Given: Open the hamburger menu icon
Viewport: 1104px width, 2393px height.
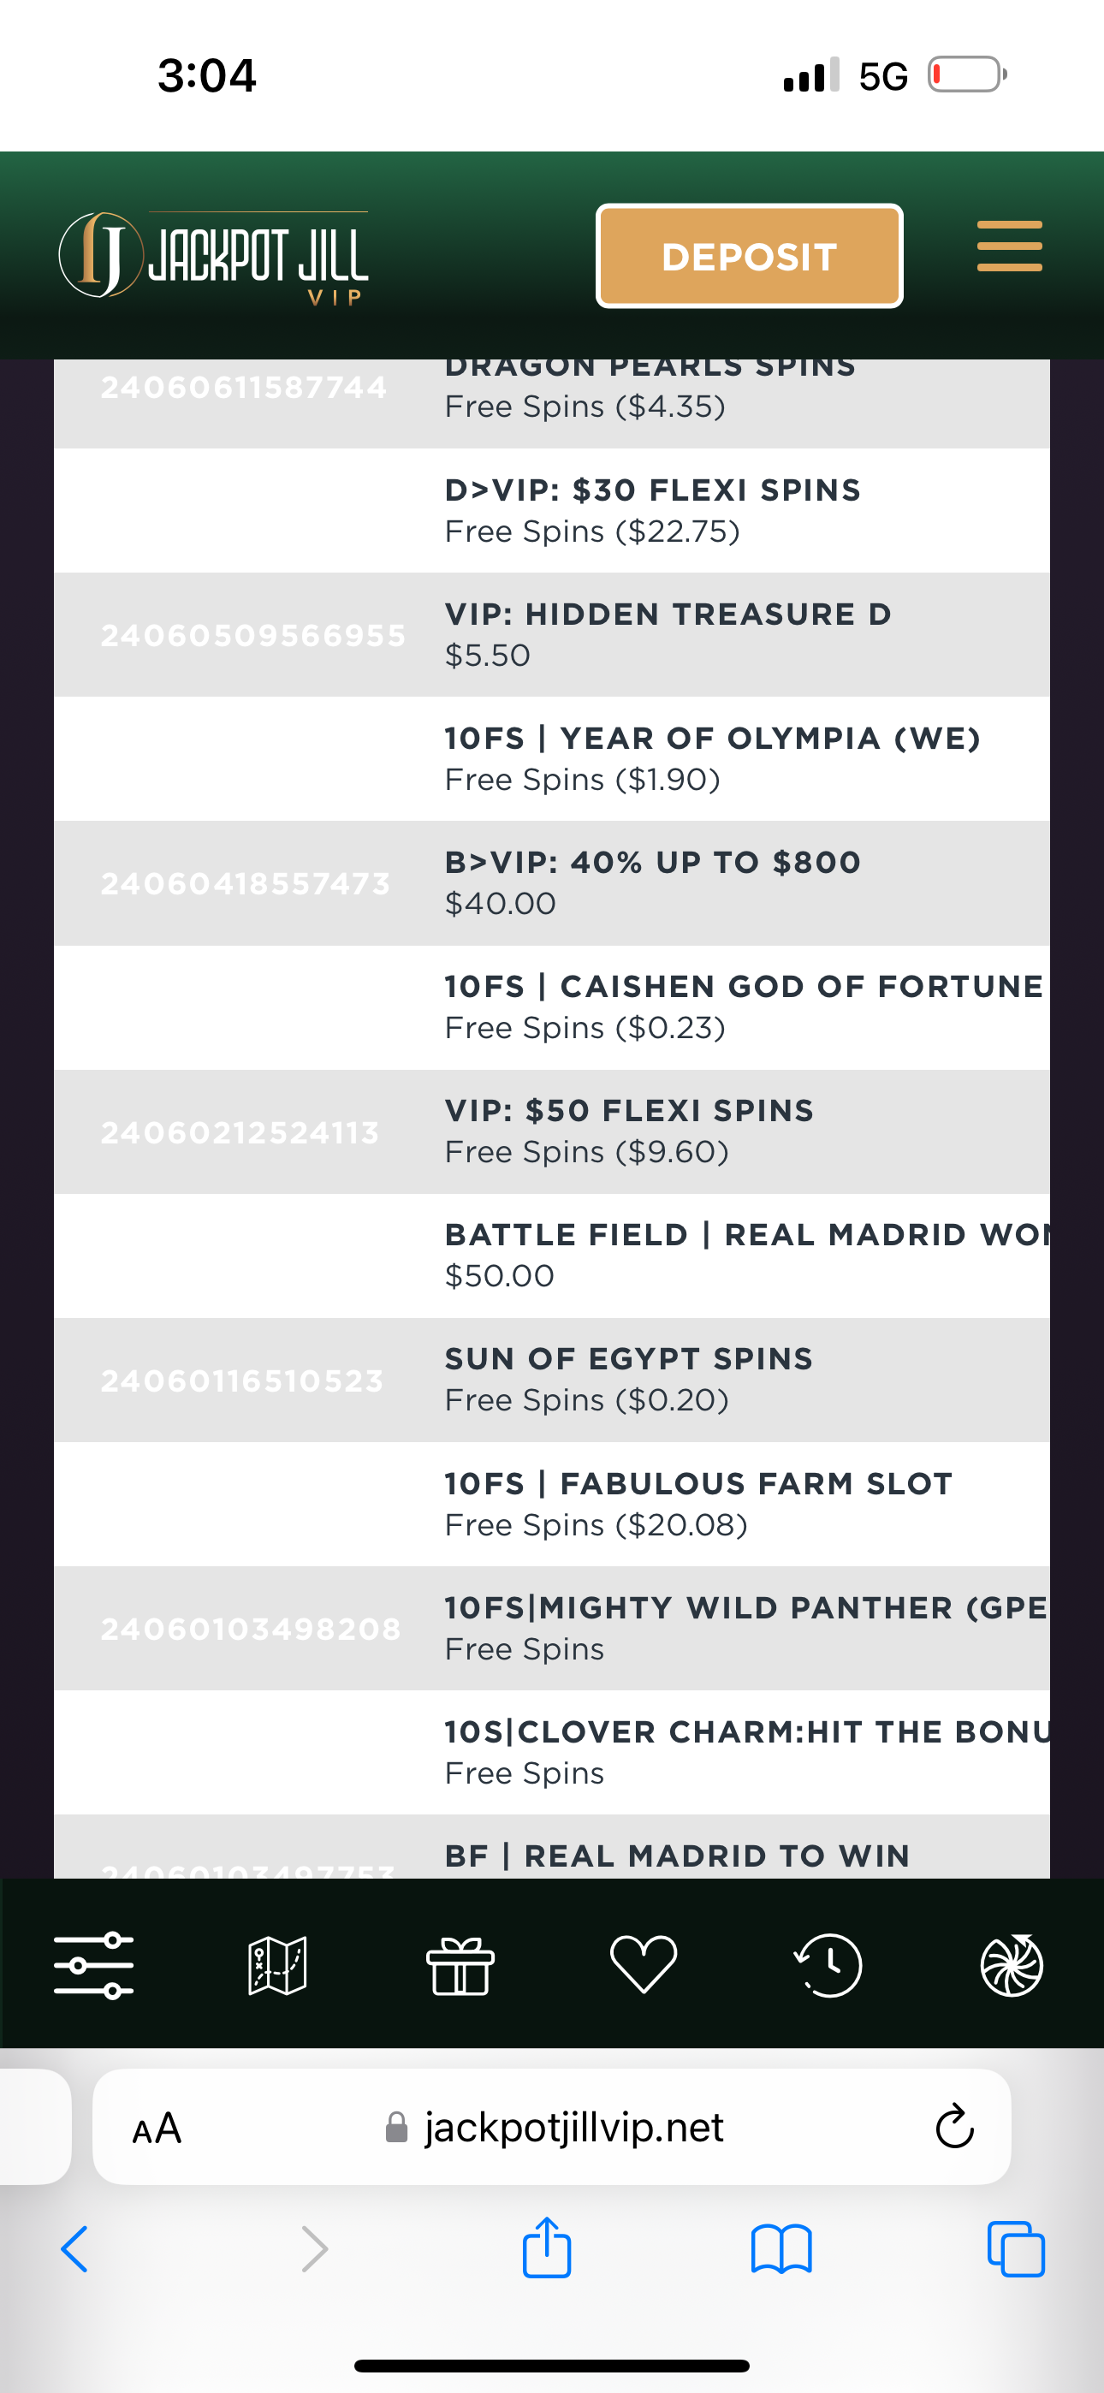Looking at the screenshot, I should point(1009,247).
